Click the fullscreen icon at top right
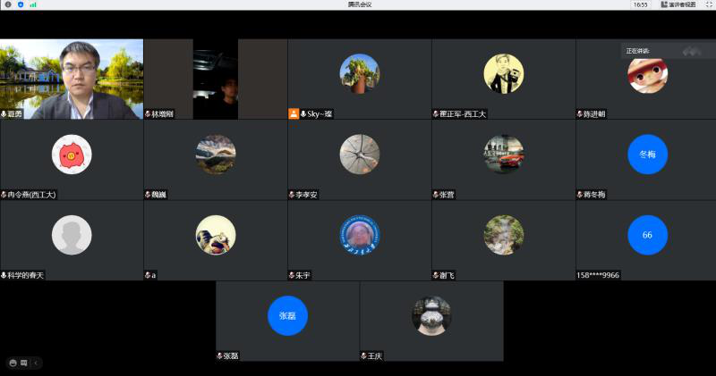Image resolution: width=716 pixels, height=376 pixels. 708,4
